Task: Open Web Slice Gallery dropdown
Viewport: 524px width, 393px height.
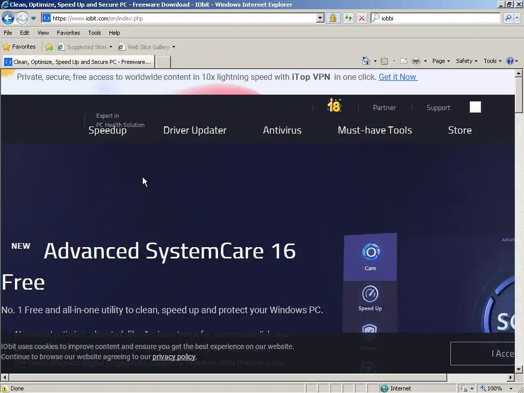Action: coord(147,47)
